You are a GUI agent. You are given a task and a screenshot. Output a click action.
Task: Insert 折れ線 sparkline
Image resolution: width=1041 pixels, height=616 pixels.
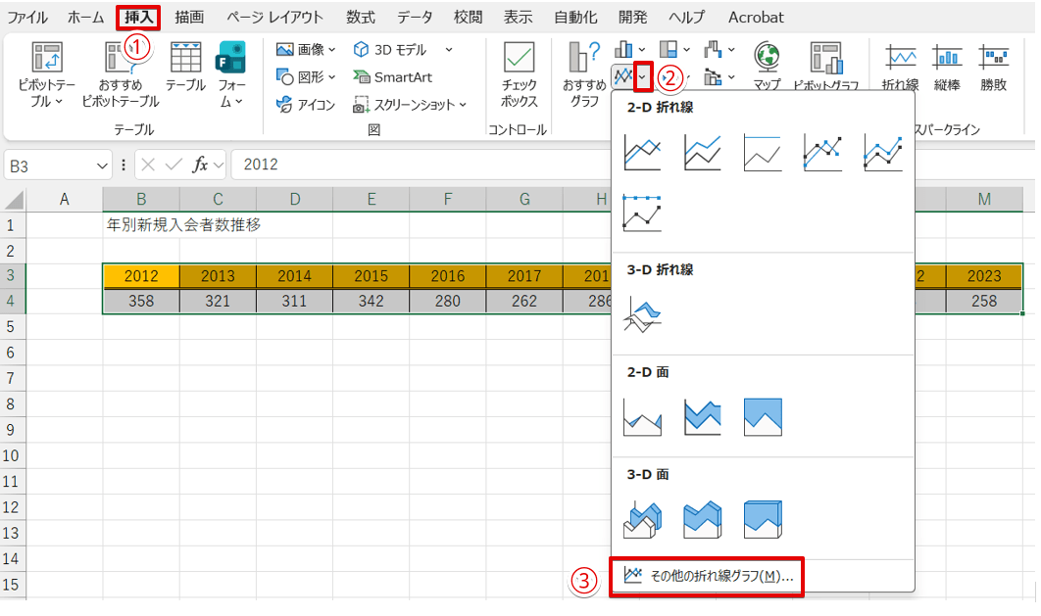point(900,67)
